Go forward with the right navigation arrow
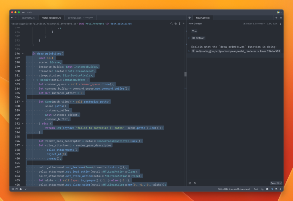Viewport: 293px width, 201px height. pos(16,17)
